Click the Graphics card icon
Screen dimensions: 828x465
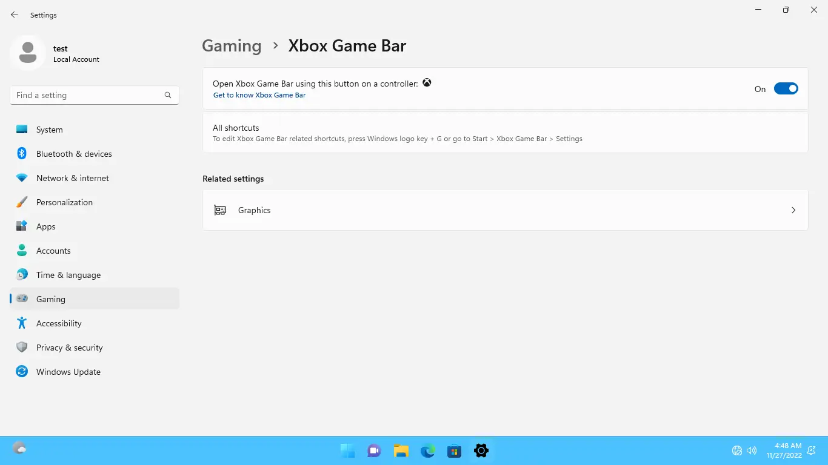point(220,210)
